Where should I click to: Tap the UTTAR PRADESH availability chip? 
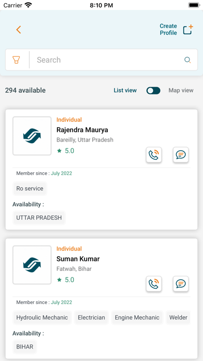(x=39, y=218)
